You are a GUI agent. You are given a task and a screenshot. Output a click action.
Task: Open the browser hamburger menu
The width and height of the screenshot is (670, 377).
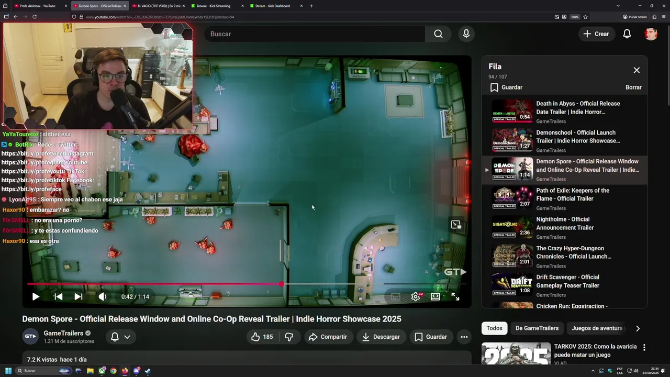coord(663,17)
